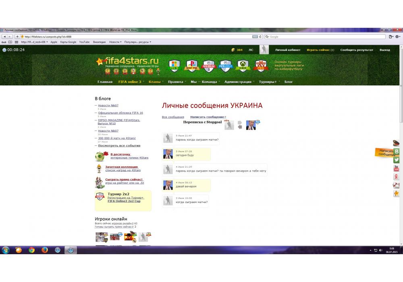The image size is (403, 282).
Task: Click Выход to log out
Action: point(385,50)
